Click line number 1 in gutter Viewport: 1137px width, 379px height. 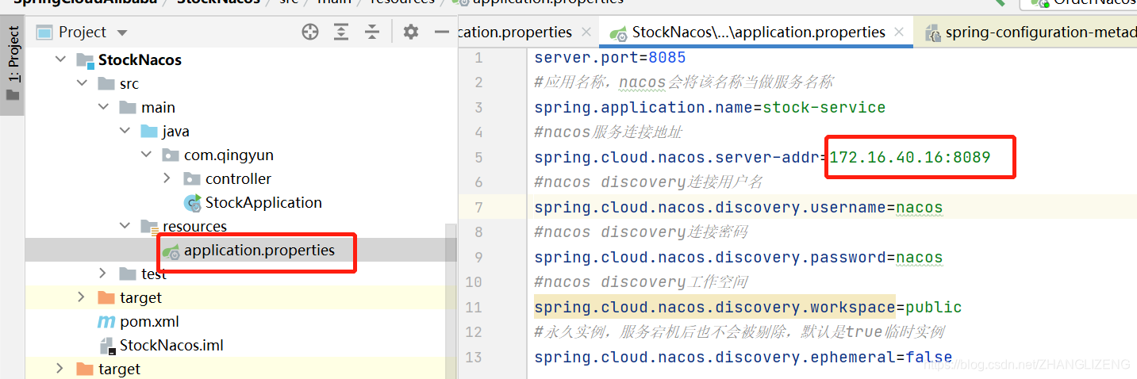point(478,58)
